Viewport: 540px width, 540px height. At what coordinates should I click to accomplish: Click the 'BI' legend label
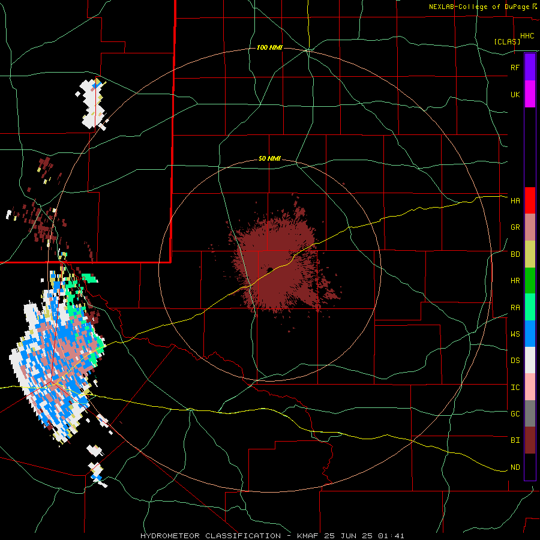coord(515,440)
